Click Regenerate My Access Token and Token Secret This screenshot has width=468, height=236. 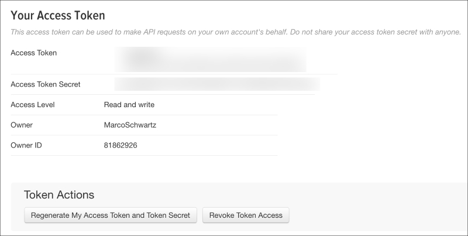tap(111, 215)
